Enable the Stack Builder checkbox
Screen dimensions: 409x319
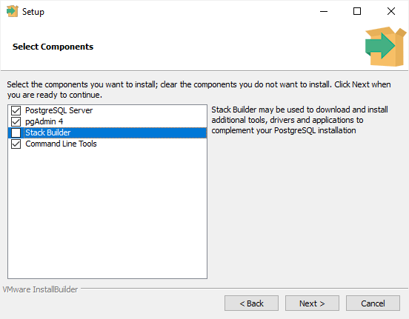click(16, 132)
